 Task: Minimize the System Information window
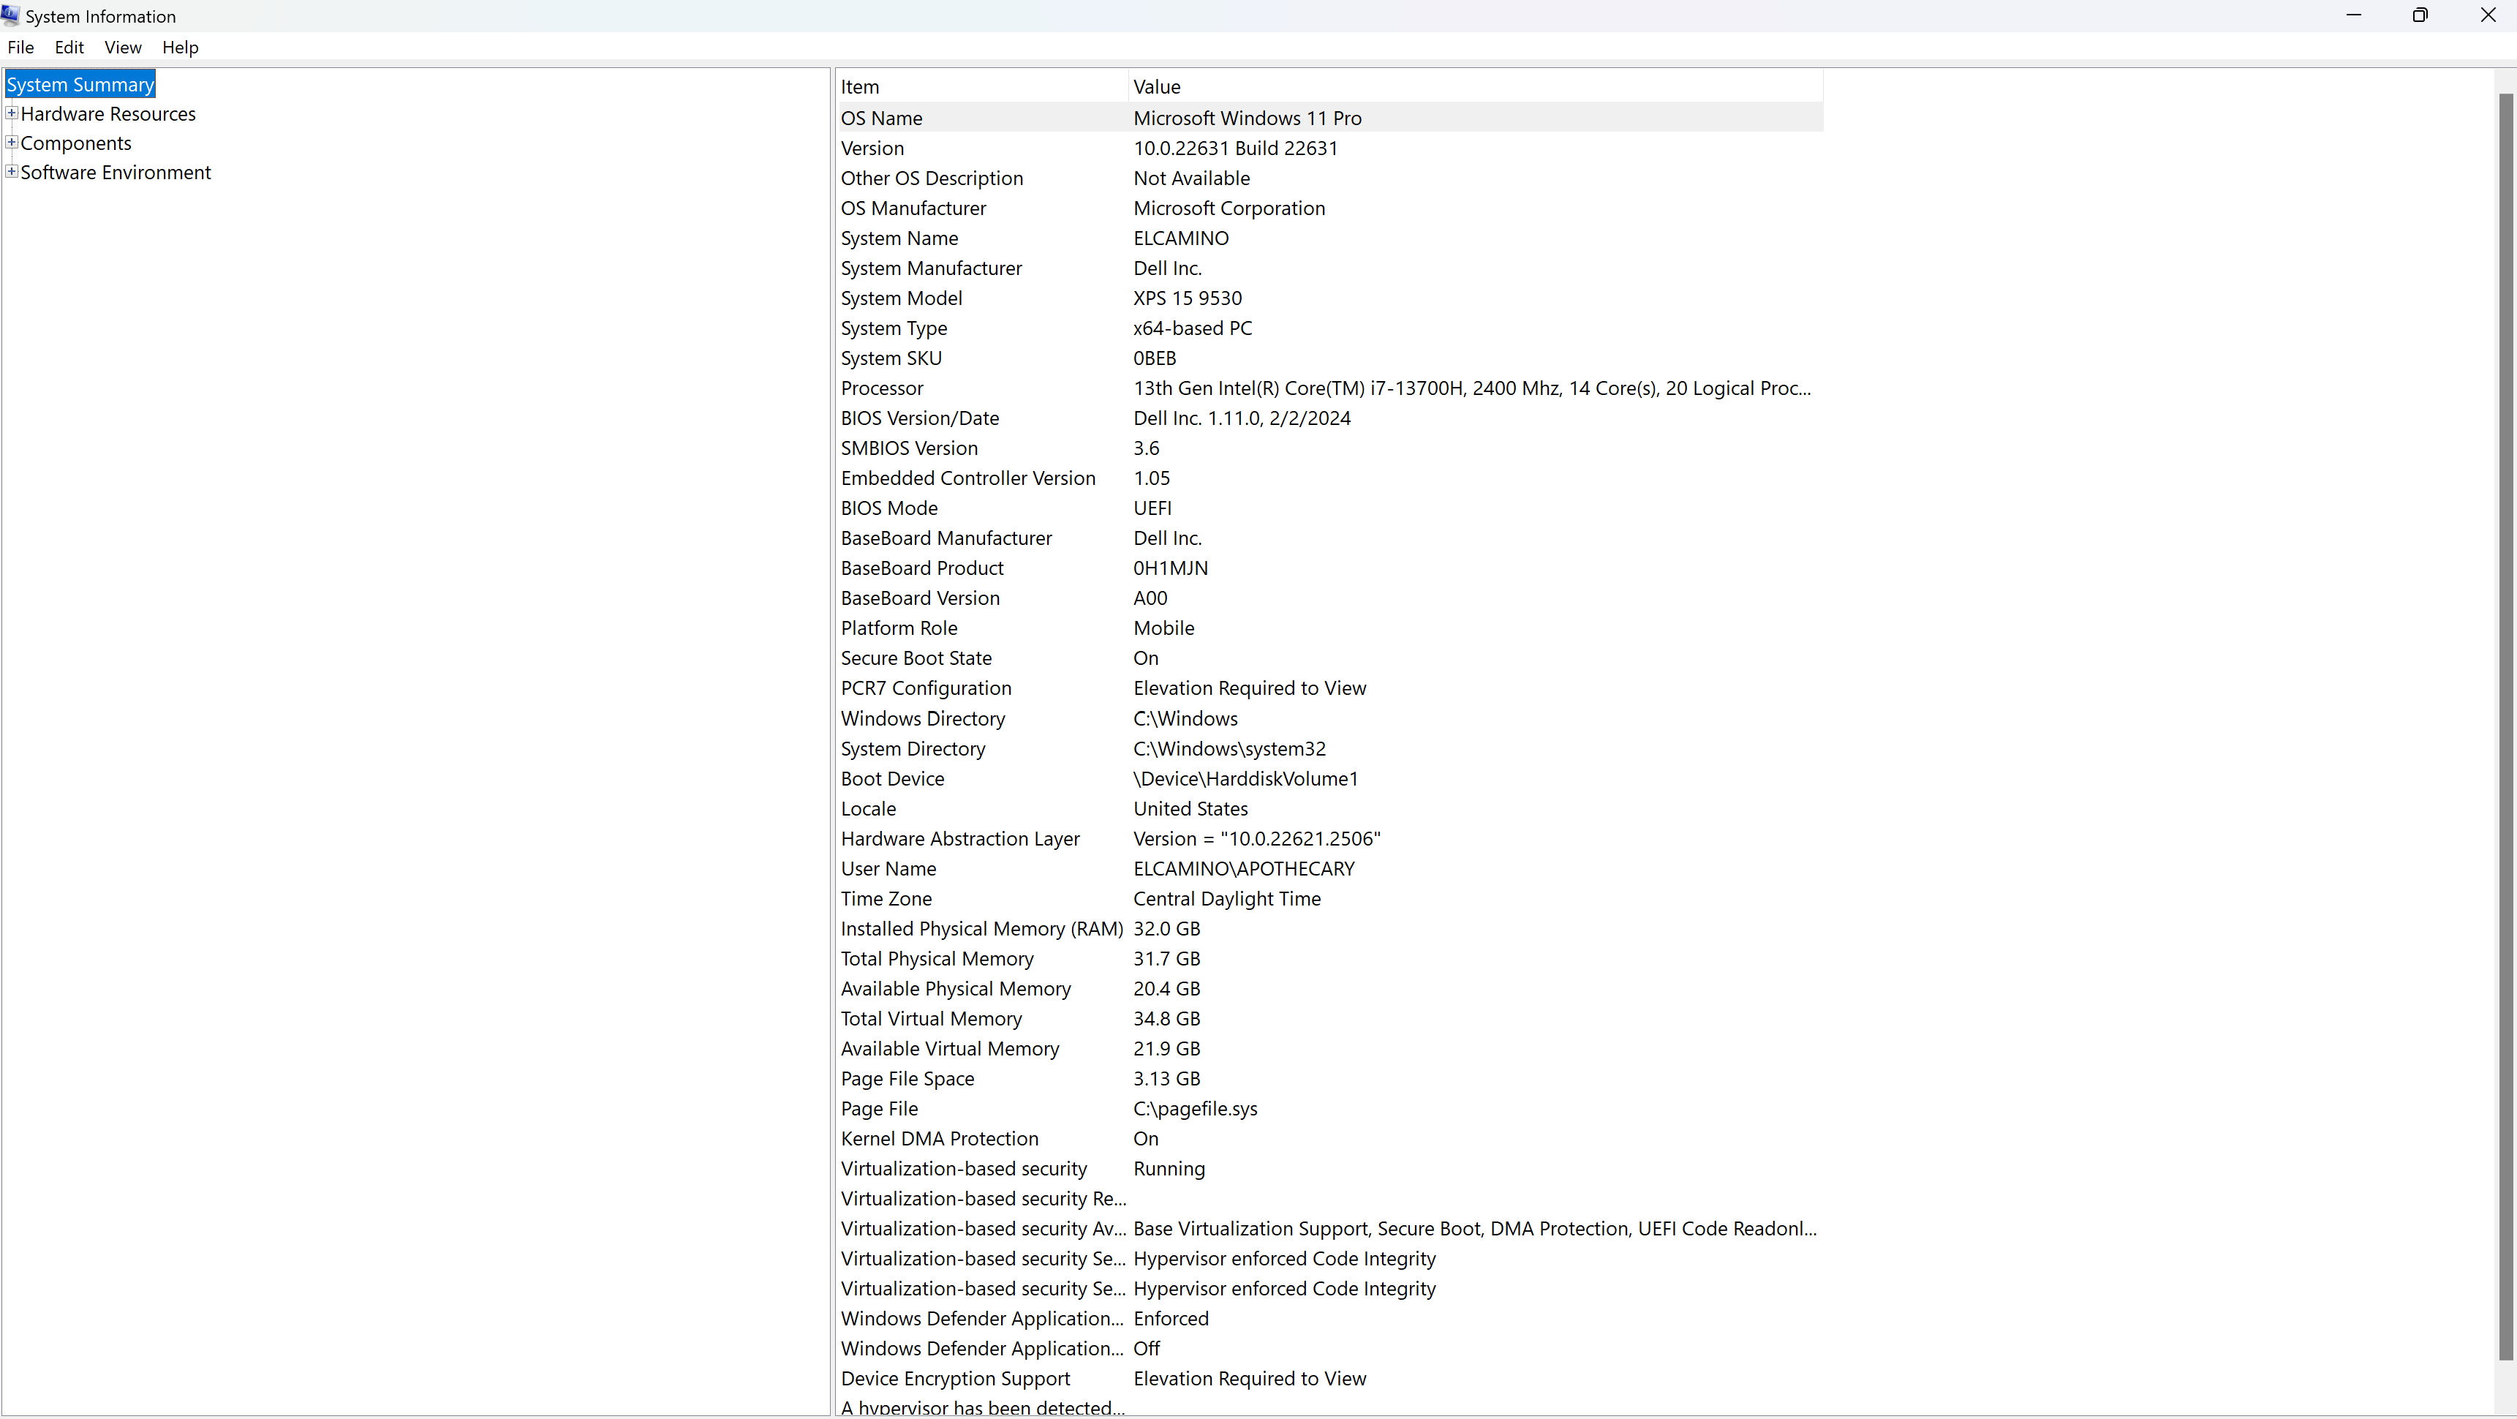2353,15
